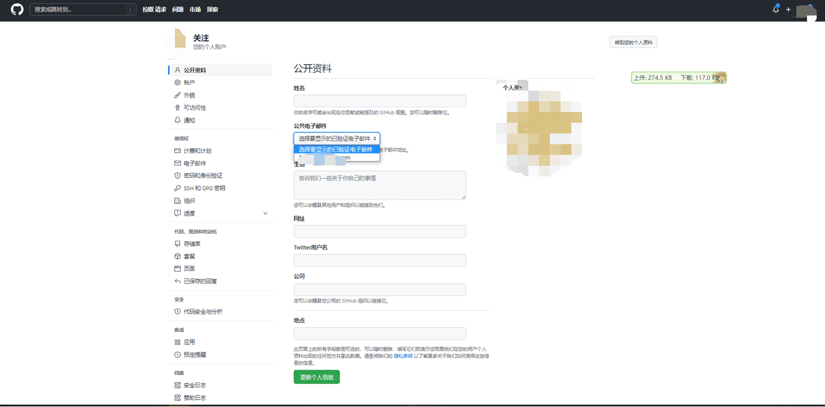Open 通知 settings in sidebar

(x=189, y=120)
